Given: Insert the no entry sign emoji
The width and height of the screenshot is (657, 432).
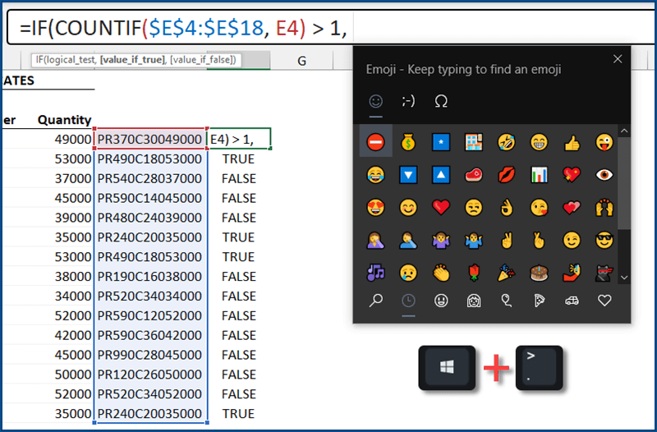Looking at the screenshot, I should pos(376,143).
